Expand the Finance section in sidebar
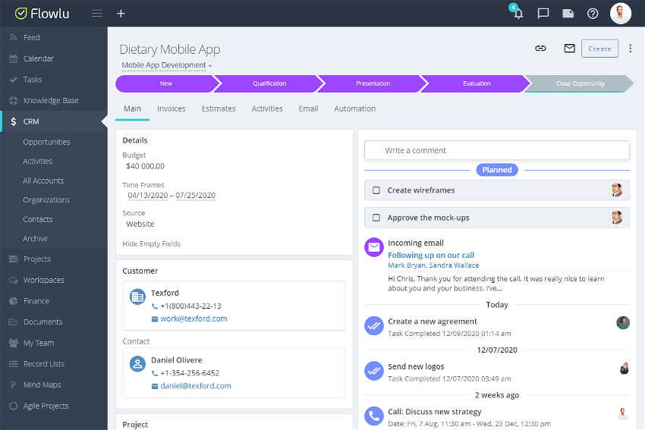645x430 pixels. pos(36,301)
